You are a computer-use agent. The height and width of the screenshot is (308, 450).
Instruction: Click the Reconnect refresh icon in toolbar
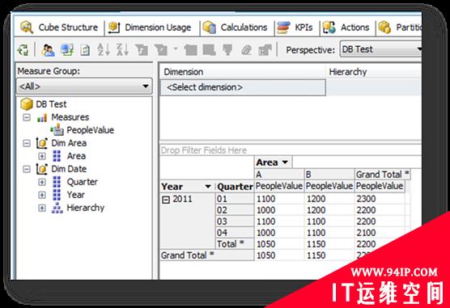click(x=23, y=49)
